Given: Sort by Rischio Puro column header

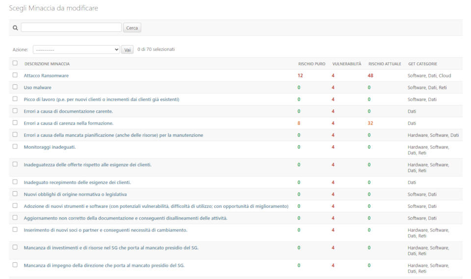Looking at the screenshot, I should pos(312,64).
